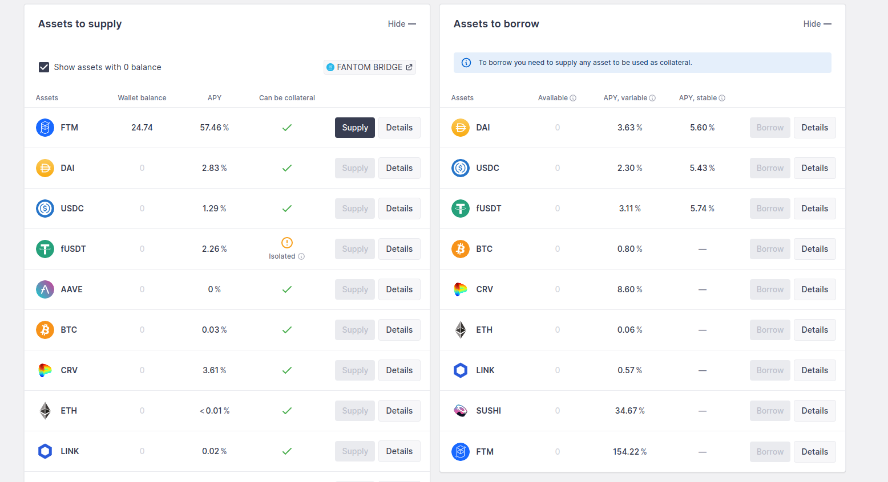
Task: Open Details for USDC supply row
Action: point(399,209)
